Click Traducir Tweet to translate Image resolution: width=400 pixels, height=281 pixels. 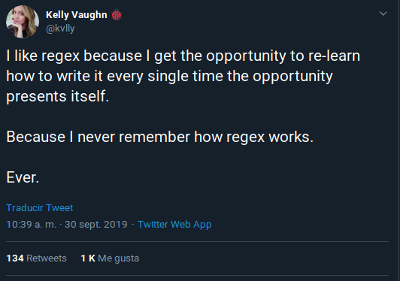[40, 208]
